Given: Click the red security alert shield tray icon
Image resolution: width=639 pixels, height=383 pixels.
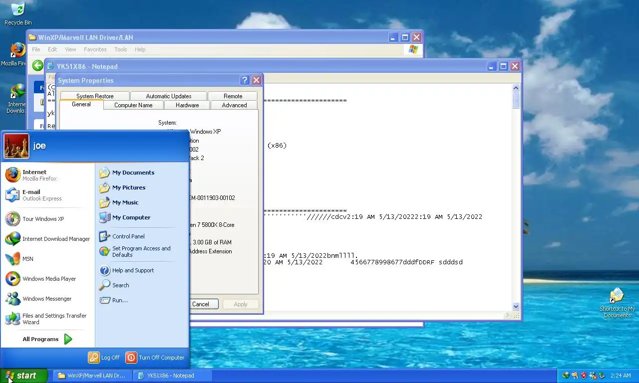Looking at the screenshot, I should click(x=584, y=376).
